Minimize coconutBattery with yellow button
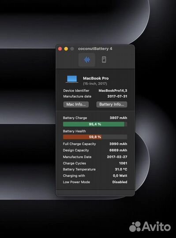Viewport: 176px width, 238px height. coord(66,49)
